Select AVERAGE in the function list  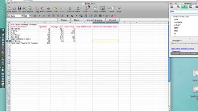(178, 22)
